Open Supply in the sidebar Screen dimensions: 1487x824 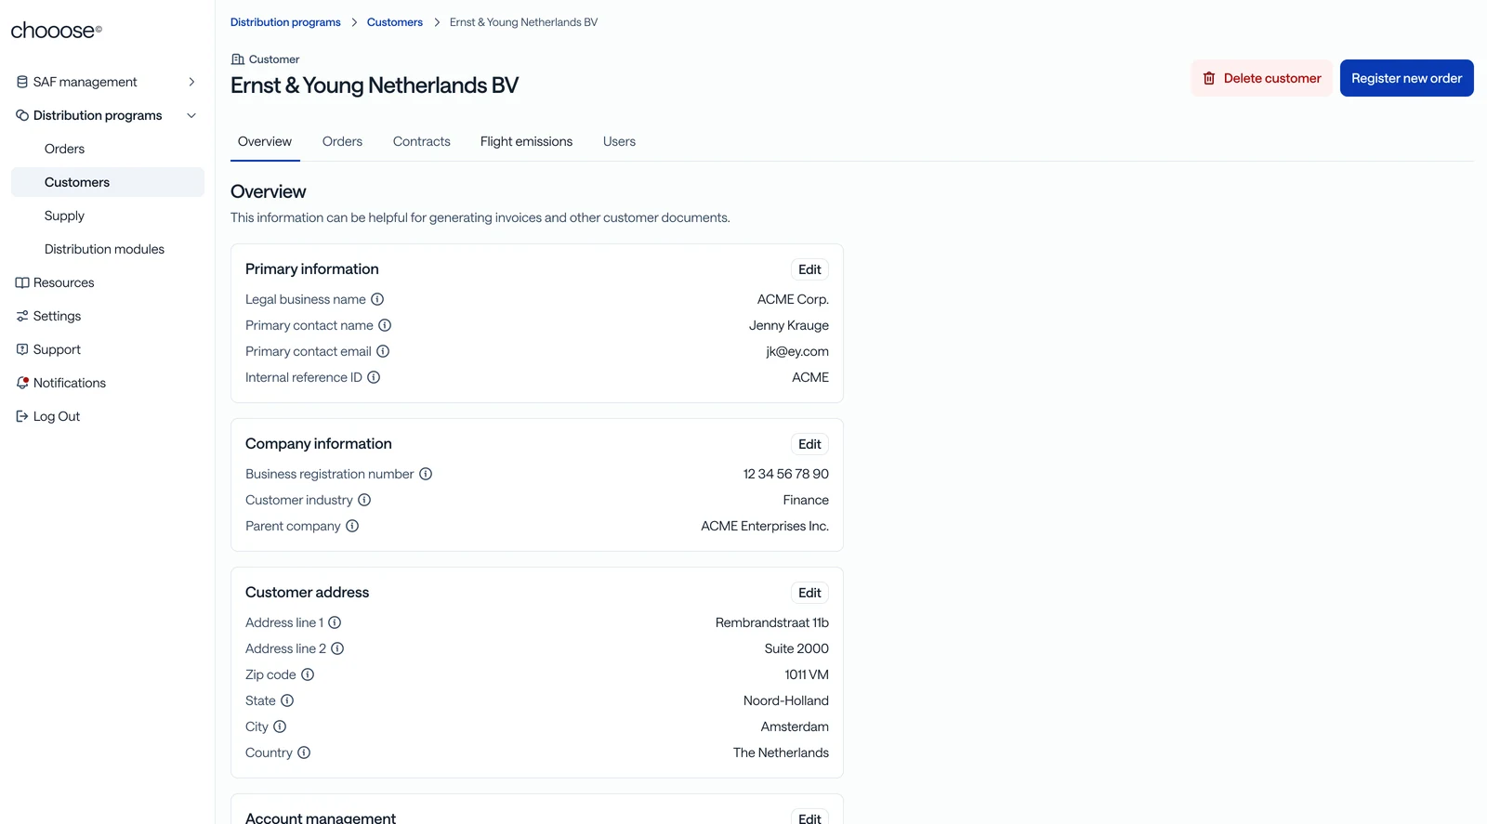click(x=108, y=216)
